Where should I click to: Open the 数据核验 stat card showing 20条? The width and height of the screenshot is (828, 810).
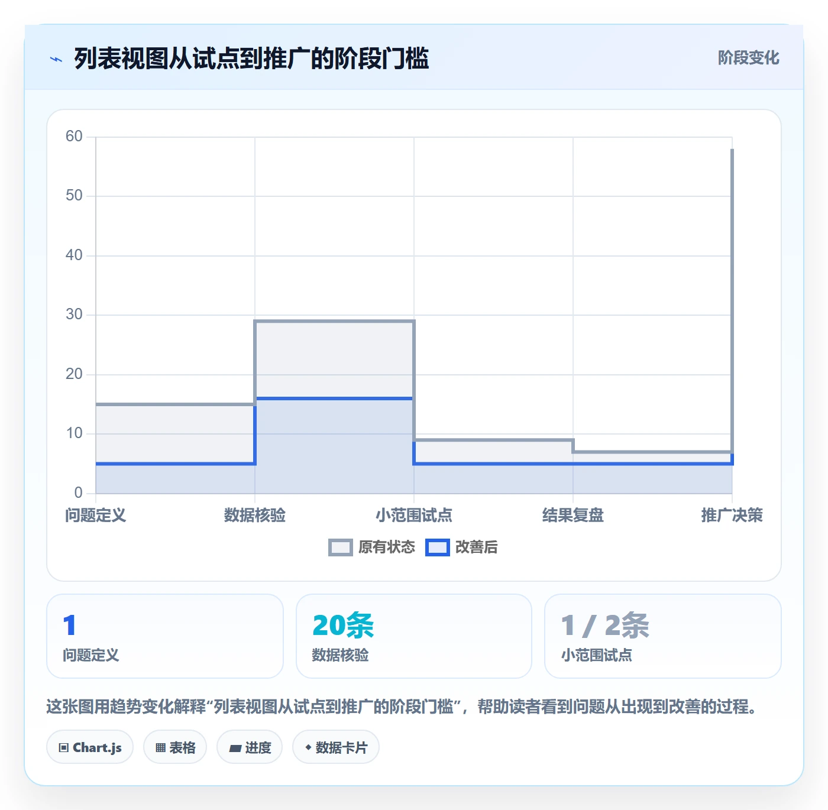pos(414,636)
